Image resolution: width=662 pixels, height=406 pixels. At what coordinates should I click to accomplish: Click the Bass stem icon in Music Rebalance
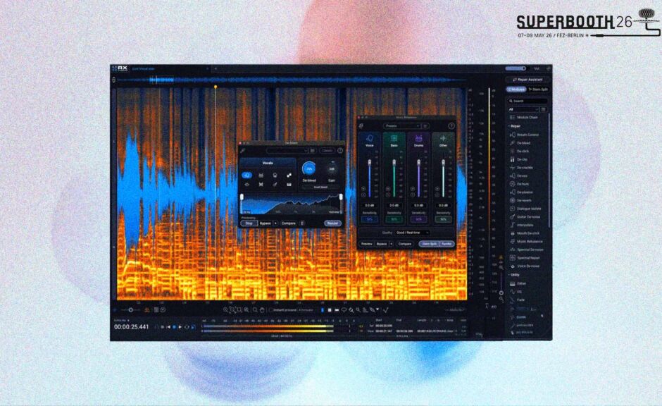pyautogui.click(x=394, y=139)
